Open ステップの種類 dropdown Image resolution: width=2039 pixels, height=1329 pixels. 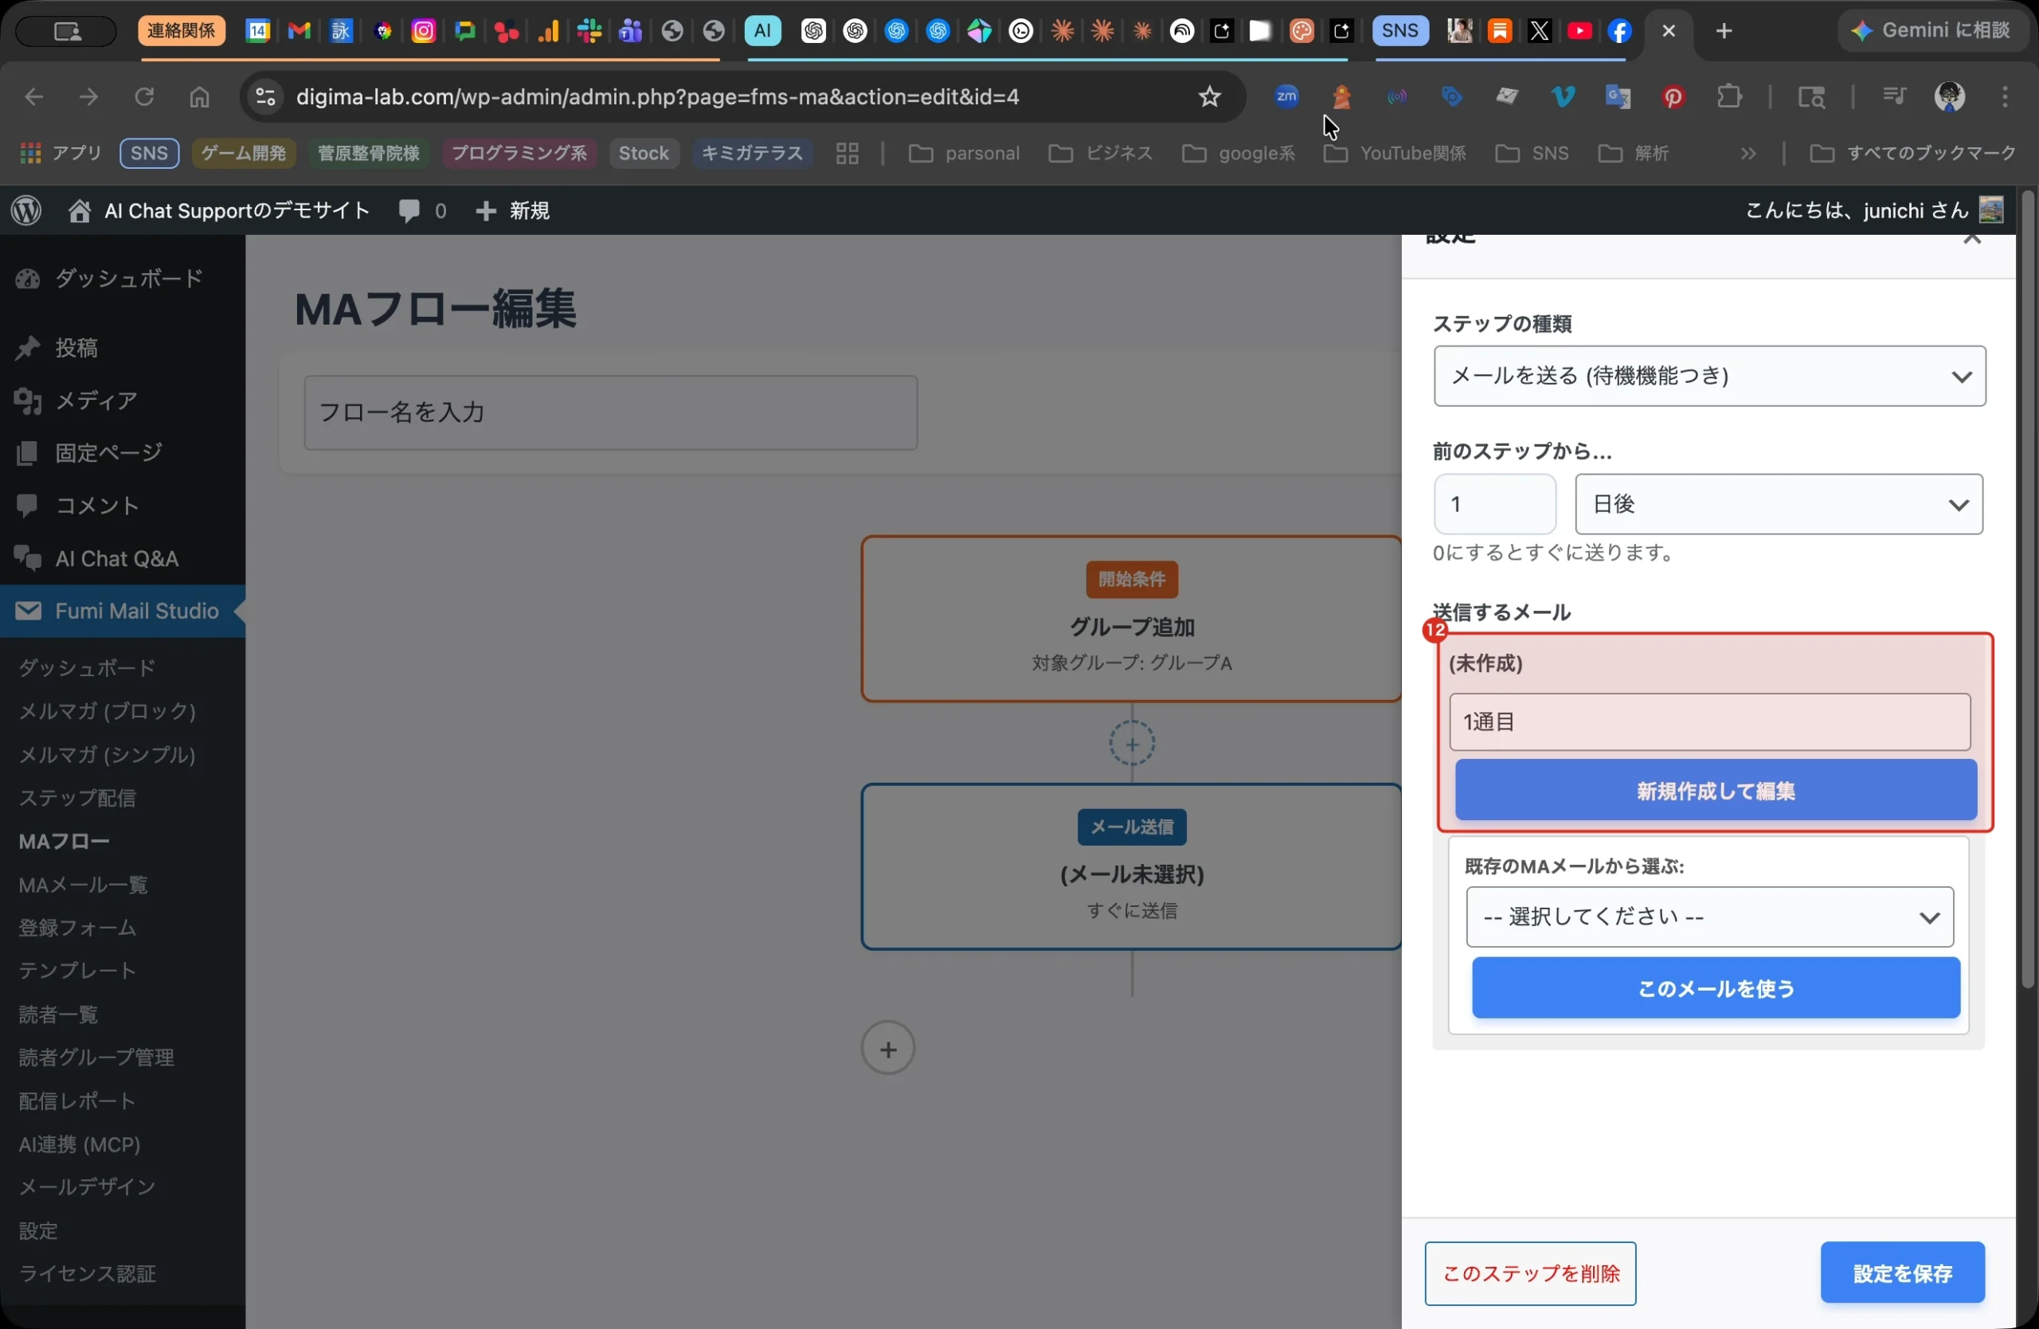click(x=1709, y=376)
